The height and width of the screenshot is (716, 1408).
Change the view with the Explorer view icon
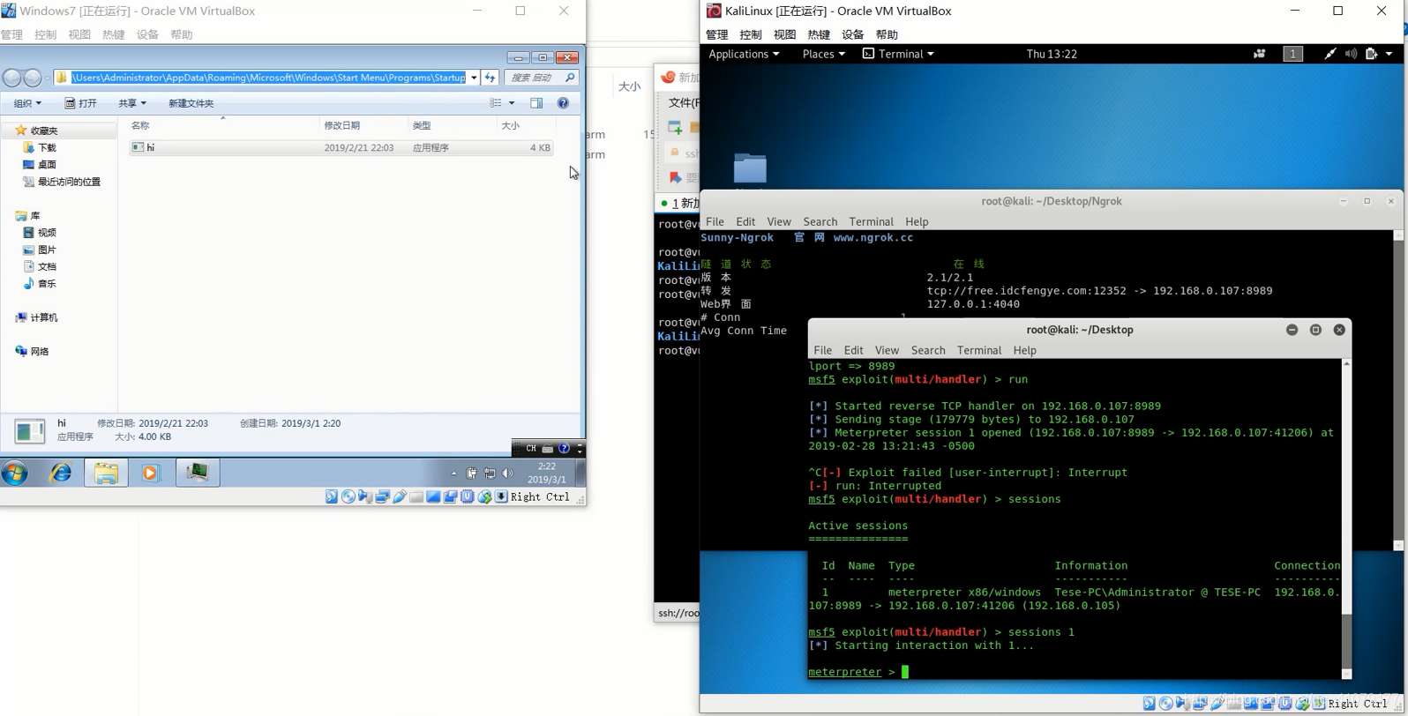click(496, 103)
